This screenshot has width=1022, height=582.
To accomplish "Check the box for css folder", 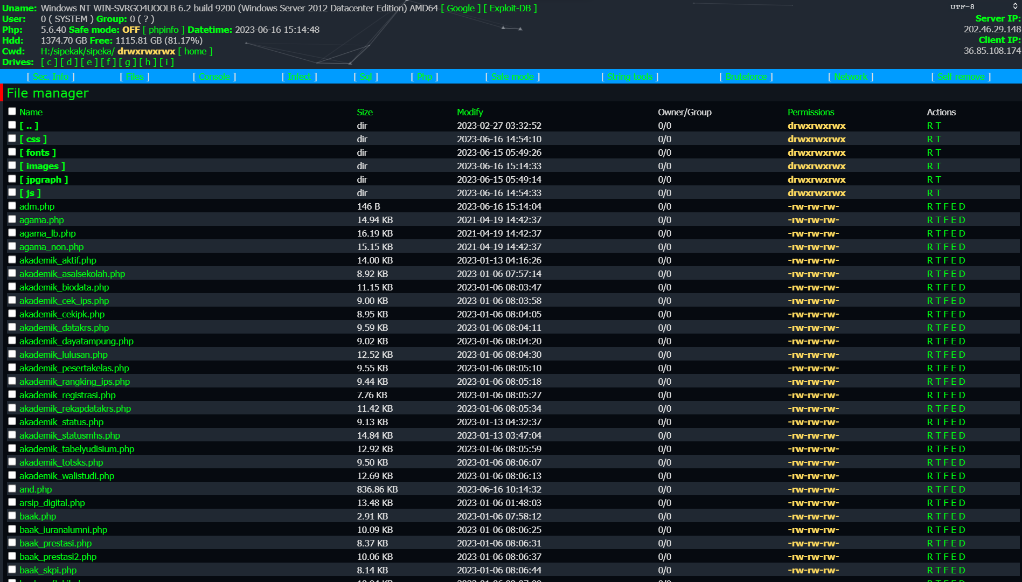I will (x=12, y=138).
